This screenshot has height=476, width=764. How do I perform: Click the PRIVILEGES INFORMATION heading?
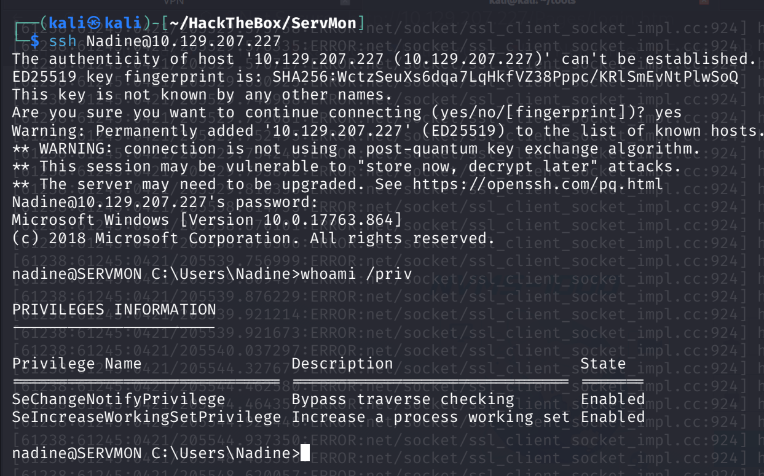pyautogui.click(x=114, y=310)
